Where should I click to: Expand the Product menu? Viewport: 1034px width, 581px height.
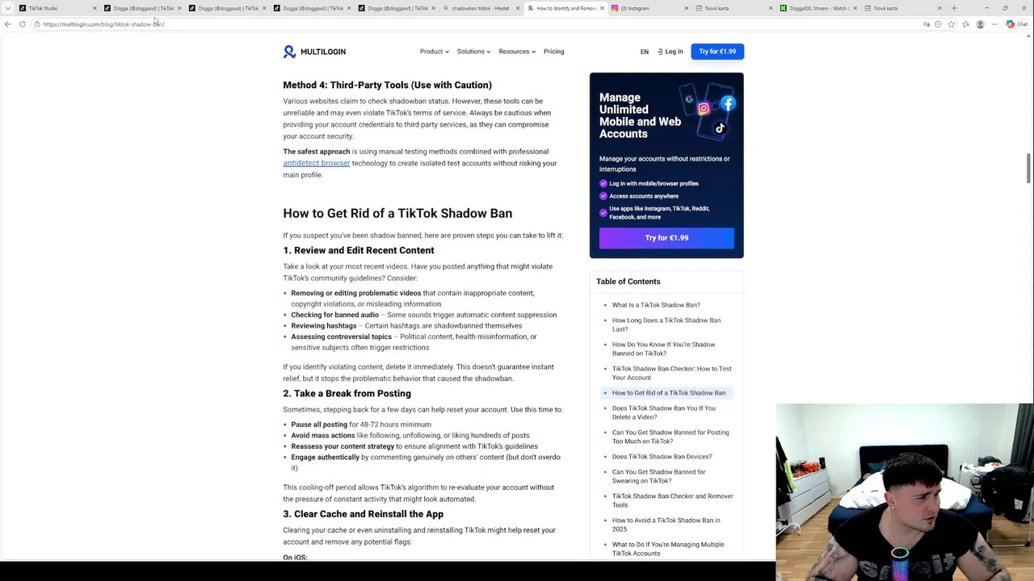(435, 52)
